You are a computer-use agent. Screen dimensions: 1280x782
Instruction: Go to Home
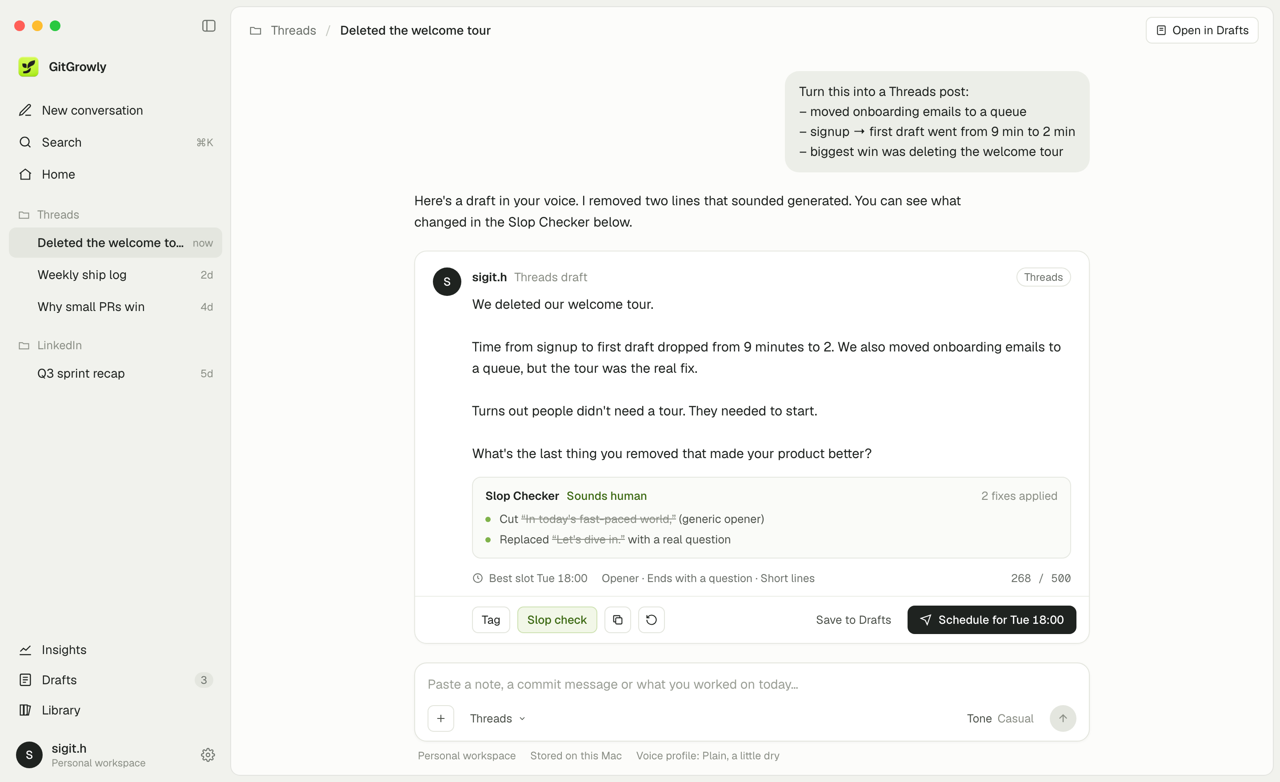point(115,175)
